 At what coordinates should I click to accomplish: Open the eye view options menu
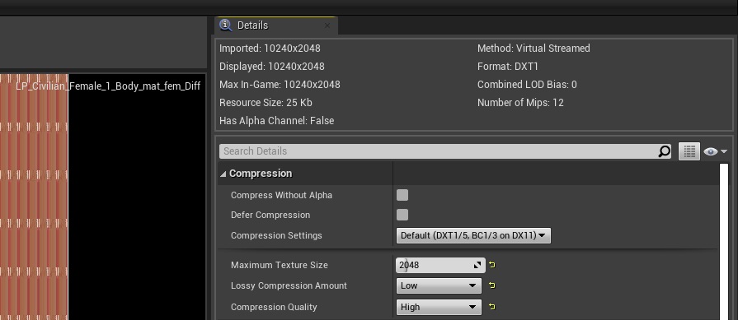tap(715, 151)
